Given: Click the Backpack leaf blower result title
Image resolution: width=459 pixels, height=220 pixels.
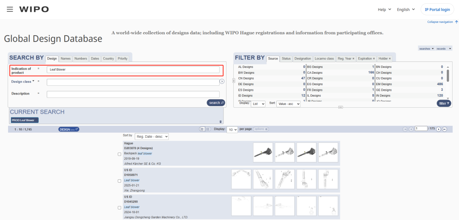Looking at the screenshot, I should tap(138, 153).
